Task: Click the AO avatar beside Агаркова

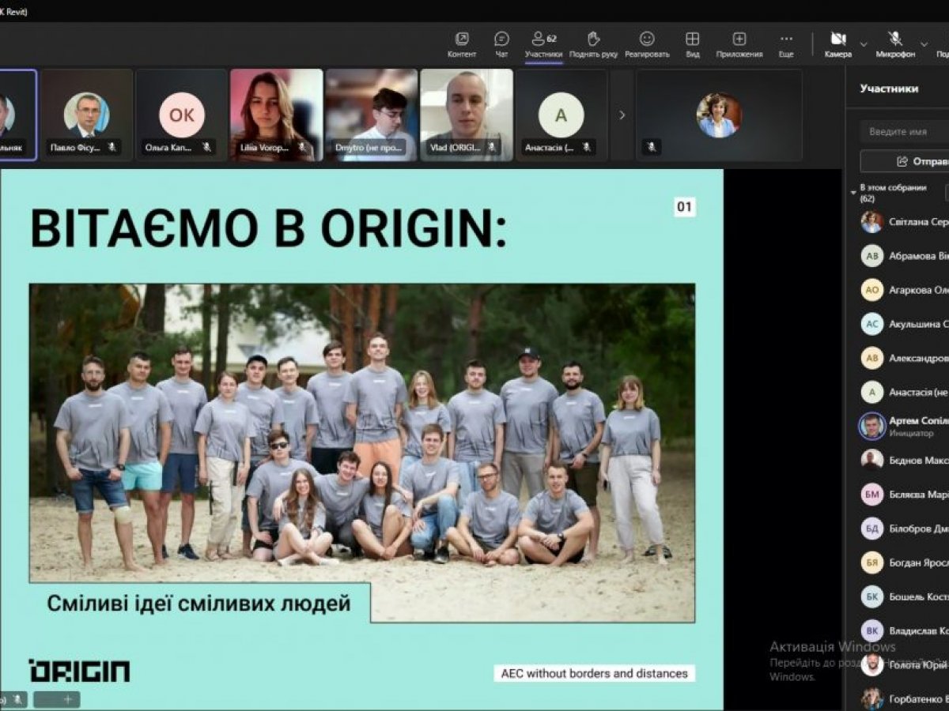Action: (x=871, y=290)
